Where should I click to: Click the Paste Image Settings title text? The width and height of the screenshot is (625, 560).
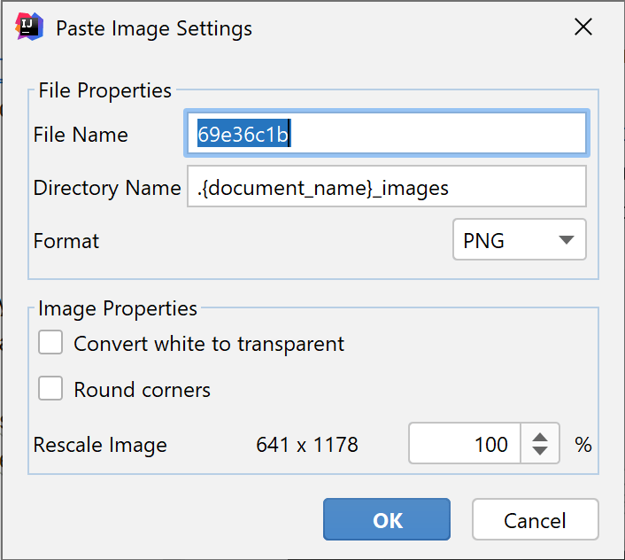[154, 28]
